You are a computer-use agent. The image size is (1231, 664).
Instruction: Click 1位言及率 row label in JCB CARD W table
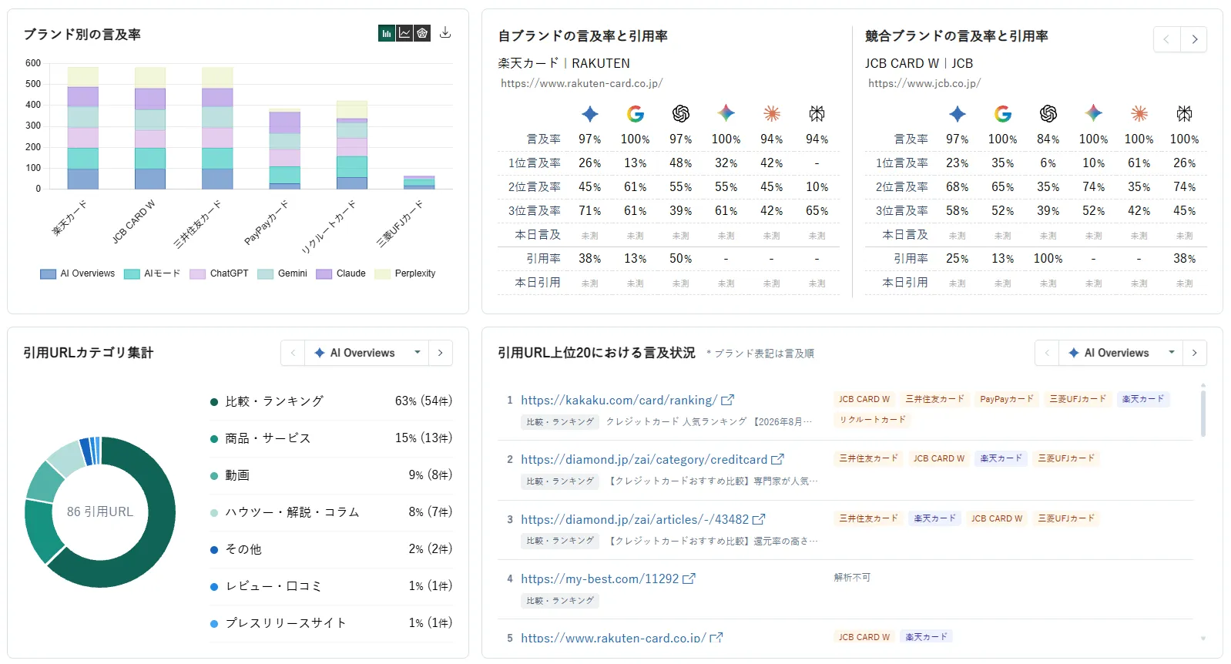(x=901, y=163)
